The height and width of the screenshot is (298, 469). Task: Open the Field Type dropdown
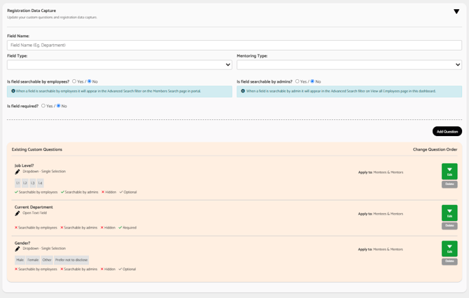[x=119, y=65]
